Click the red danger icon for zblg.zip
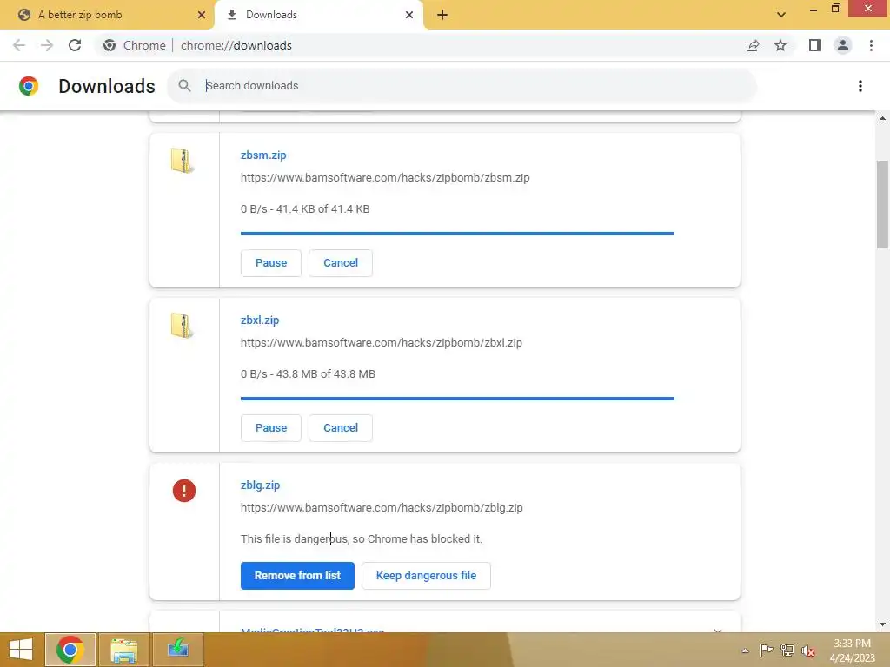 pos(184,491)
